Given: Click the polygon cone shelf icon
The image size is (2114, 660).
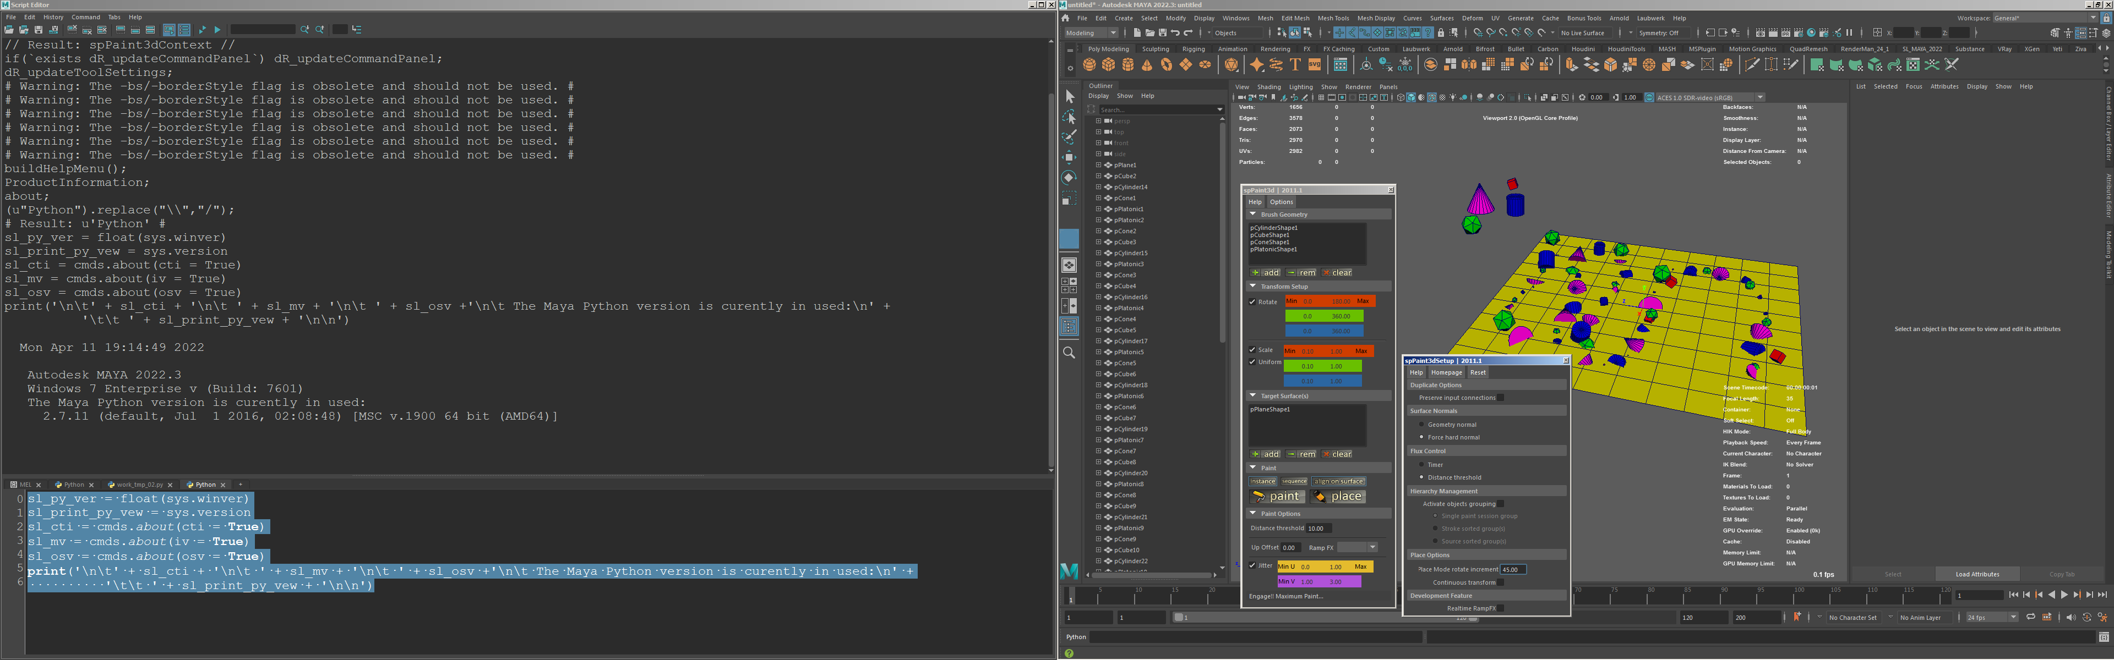Looking at the screenshot, I should pos(1147,65).
